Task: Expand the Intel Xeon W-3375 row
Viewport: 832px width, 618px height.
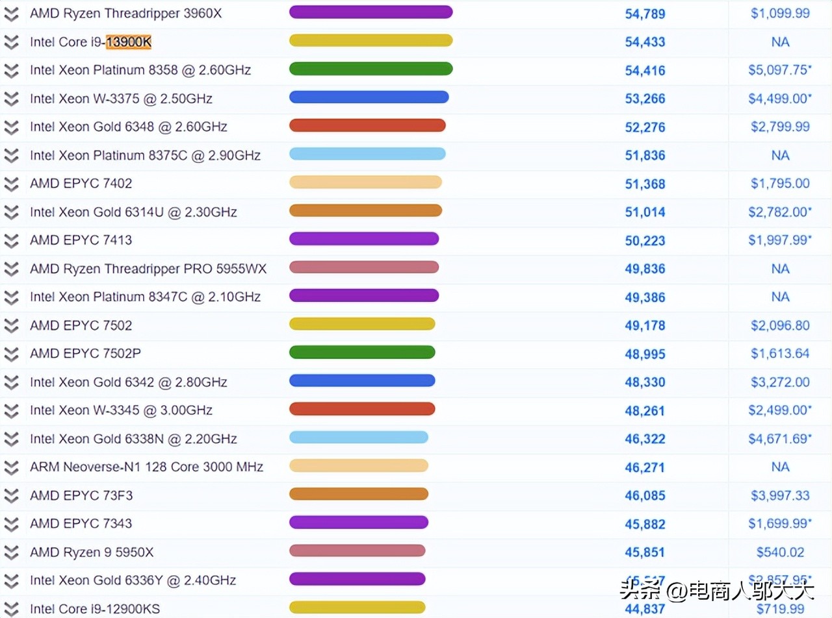Action: coord(11,99)
